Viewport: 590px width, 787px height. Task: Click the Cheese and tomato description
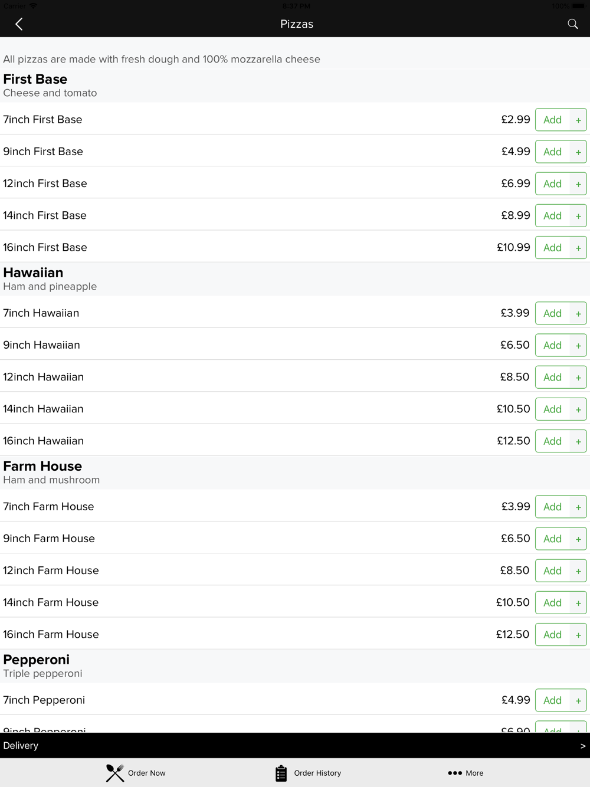50,93
